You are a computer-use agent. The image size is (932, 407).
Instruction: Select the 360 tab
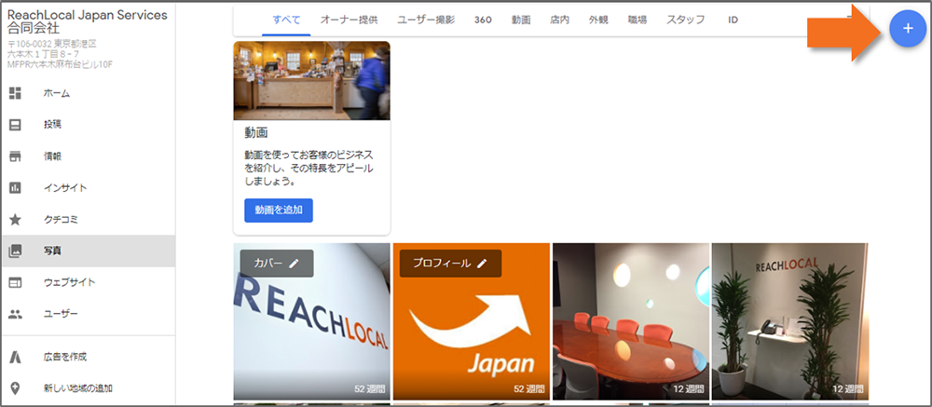point(483,20)
